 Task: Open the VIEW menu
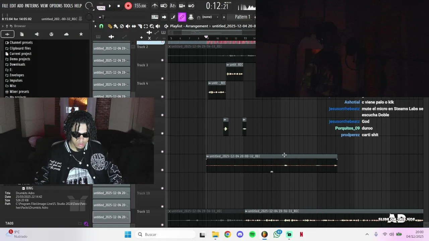44,6
